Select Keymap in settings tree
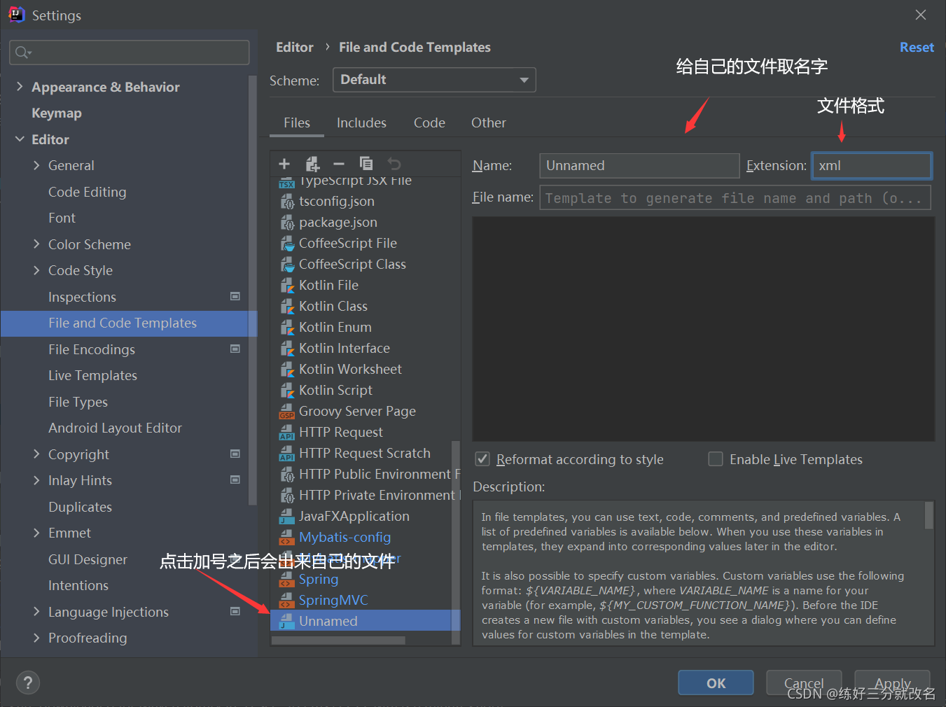Screen dimensions: 946x707 tap(57, 113)
